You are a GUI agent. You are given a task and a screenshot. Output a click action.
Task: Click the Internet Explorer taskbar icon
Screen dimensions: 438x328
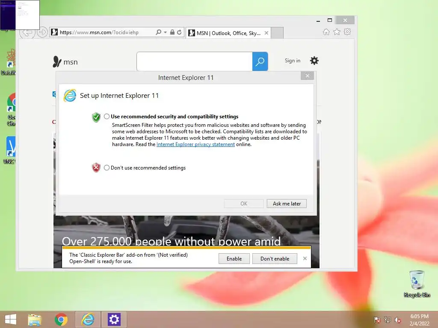pos(88,319)
